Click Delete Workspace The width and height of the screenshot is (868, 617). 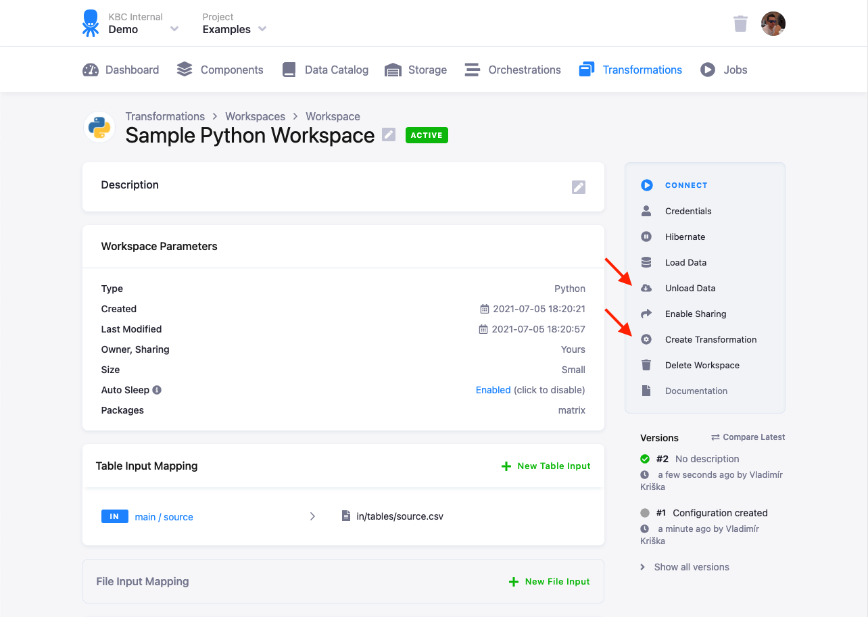[x=702, y=365]
